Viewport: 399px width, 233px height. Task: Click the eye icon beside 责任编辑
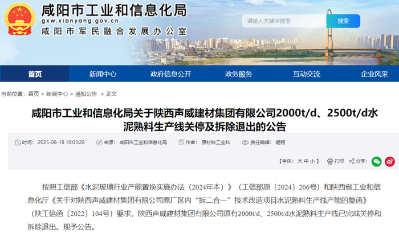[245, 142]
